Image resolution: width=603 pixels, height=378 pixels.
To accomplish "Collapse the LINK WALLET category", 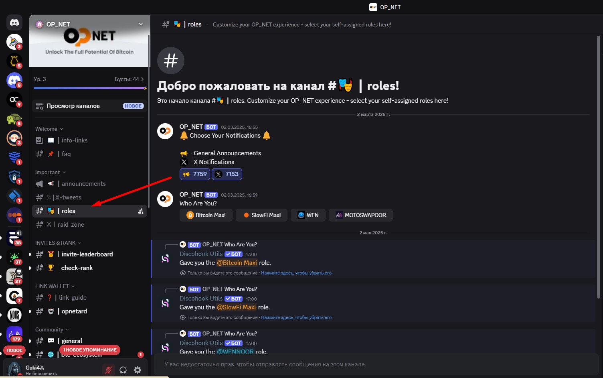I will 55,286.
